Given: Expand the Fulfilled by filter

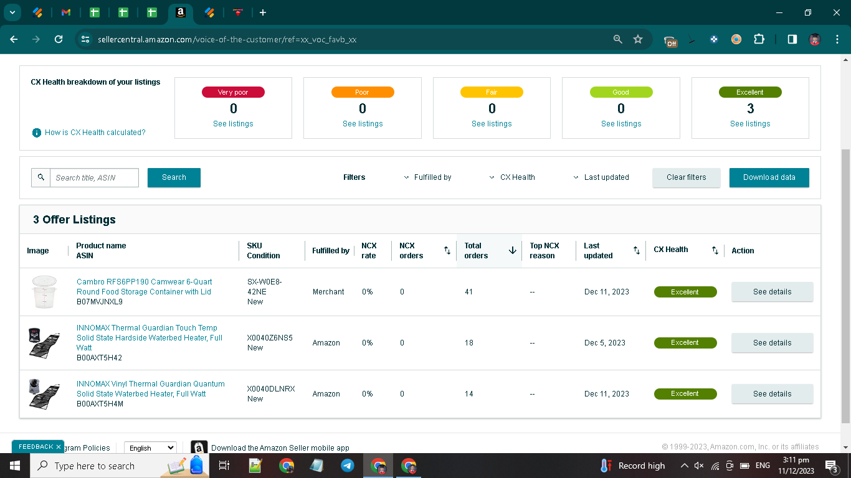Looking at the screenshot, I should 428,177.
